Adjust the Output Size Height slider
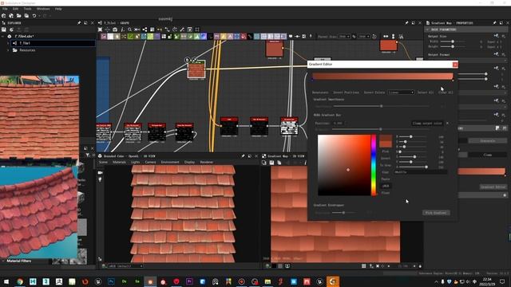 tap(453, 46)
